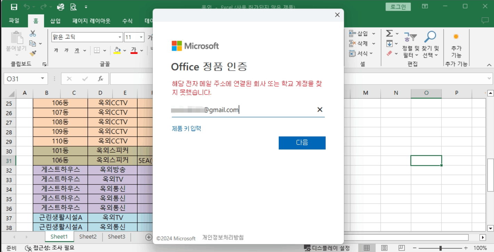Switch to the 삽입 ribbon tab

(55, 21)
